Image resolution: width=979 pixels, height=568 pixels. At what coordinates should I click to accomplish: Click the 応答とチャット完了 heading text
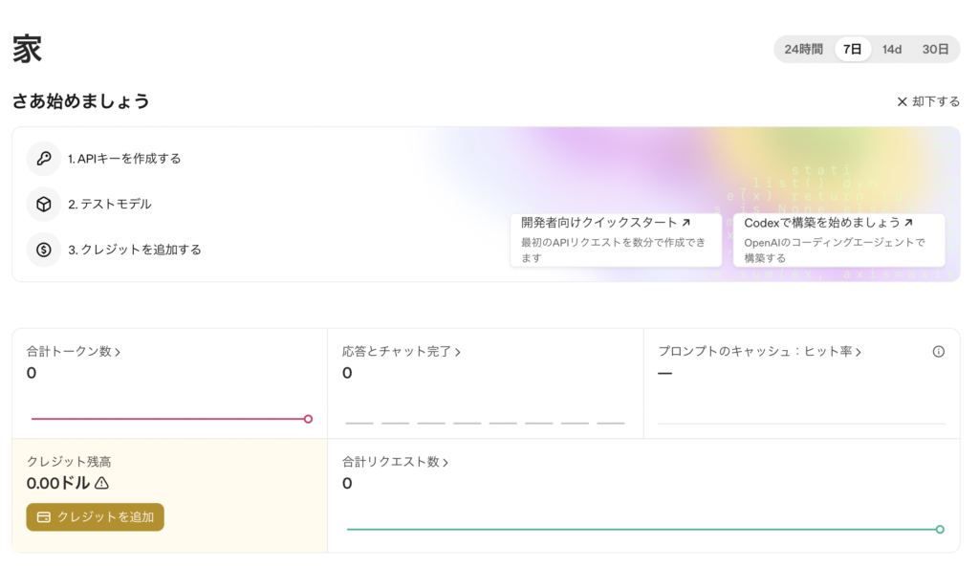(397, 351)
